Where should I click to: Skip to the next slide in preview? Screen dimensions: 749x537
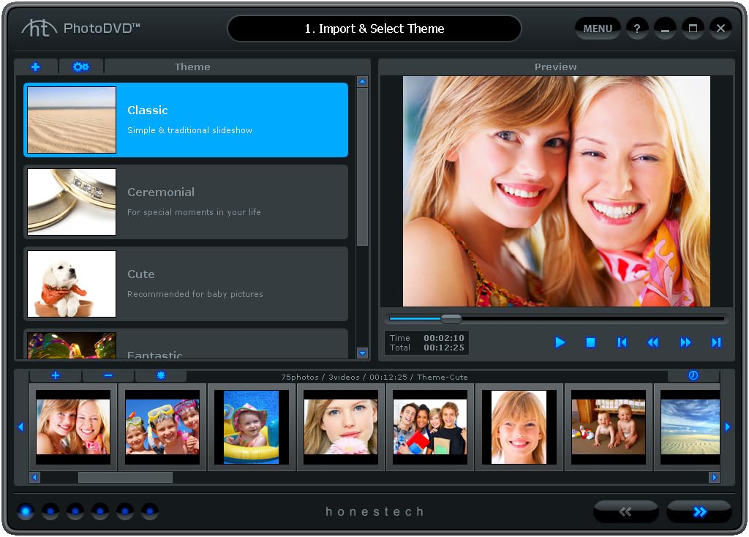pos(716,342)
